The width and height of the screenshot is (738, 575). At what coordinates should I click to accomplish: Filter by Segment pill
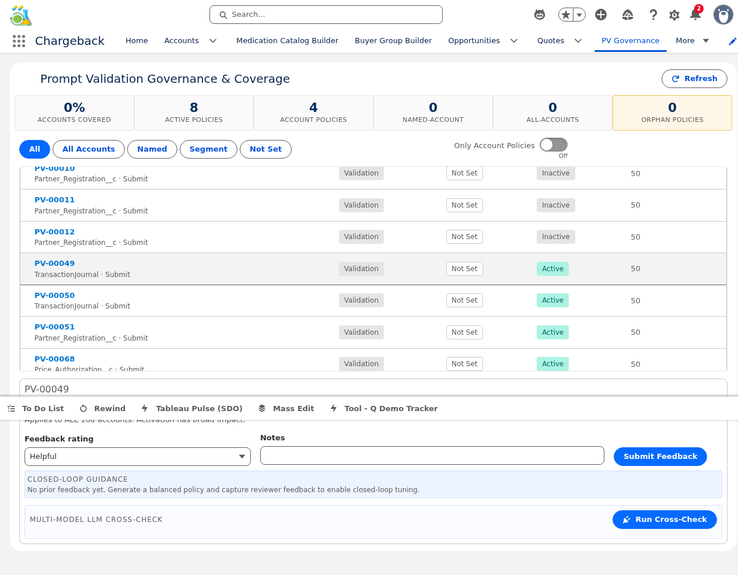point(208,149)
